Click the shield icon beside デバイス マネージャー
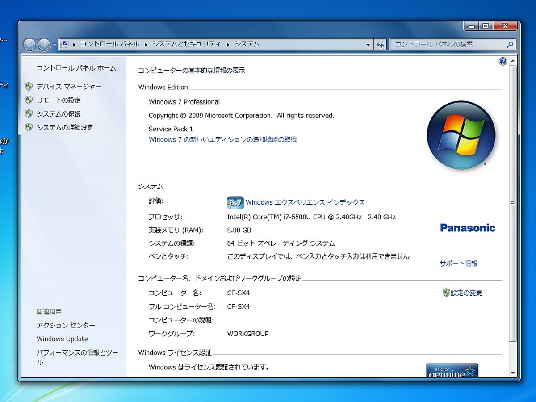 29,87
